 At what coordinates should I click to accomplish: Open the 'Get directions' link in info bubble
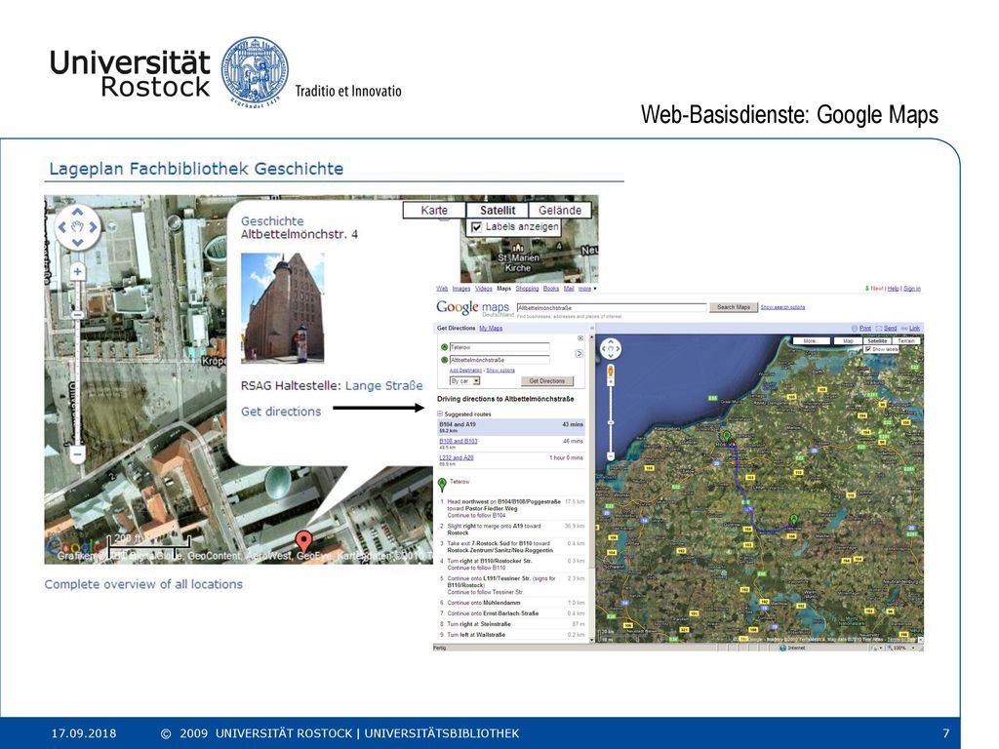click(x=281, y=412)
